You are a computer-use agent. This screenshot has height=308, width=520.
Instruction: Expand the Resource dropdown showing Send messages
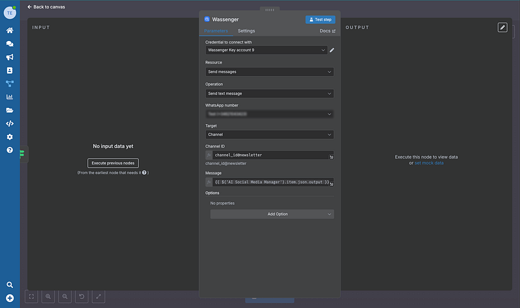[x=269, y=71]
